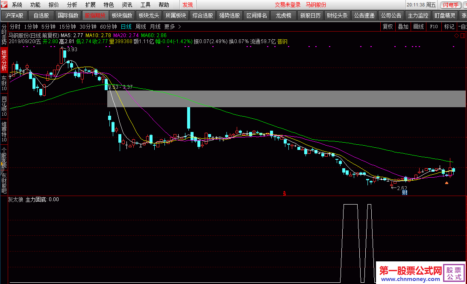467x284 pixels.
Task: Open the 东财10 side tab
Action: tap(4, 83)
